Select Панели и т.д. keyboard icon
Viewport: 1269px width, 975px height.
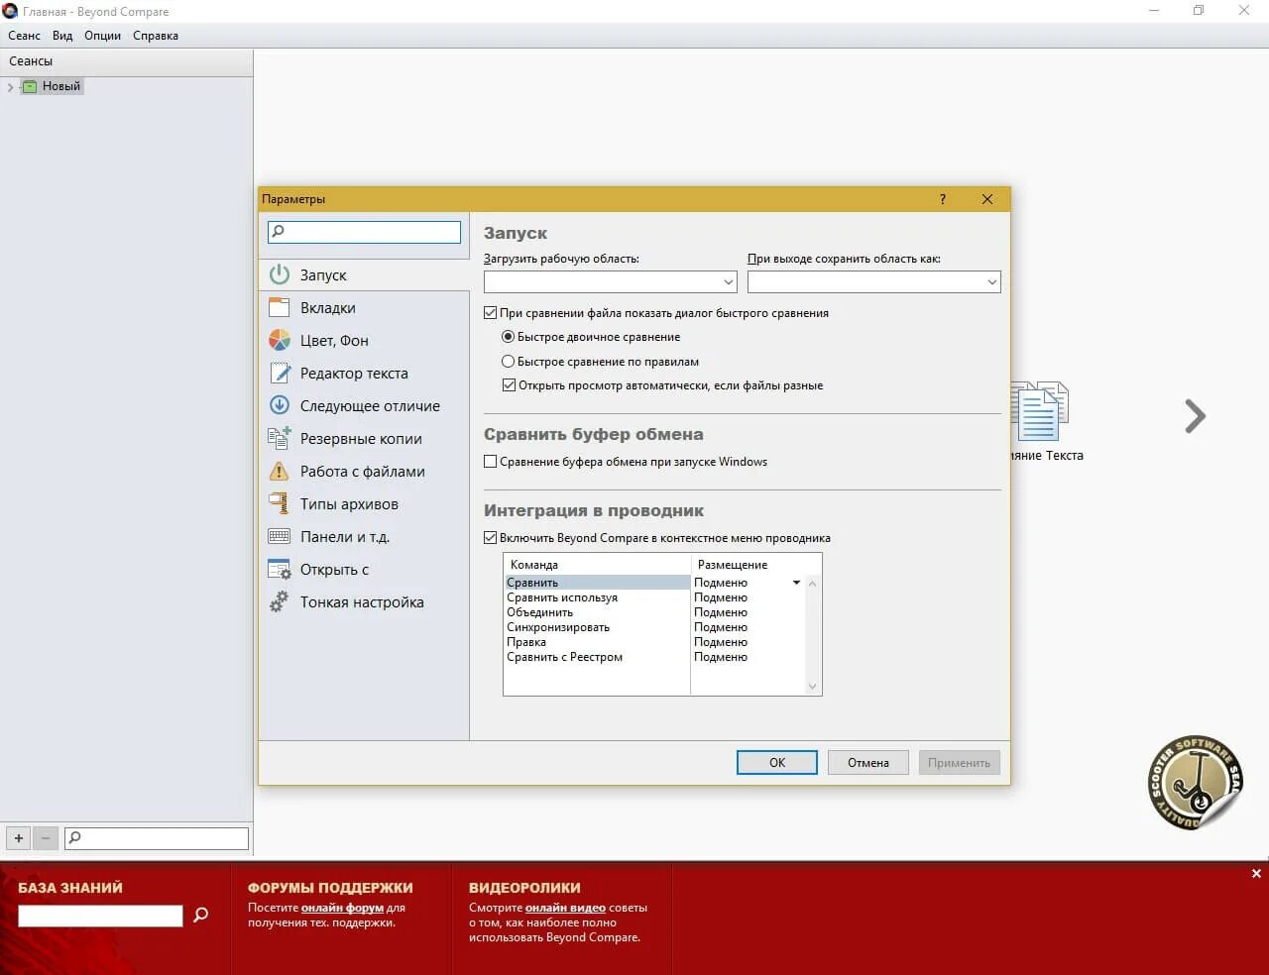click(x=280, y=536)
